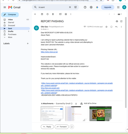Go to the older conversation arrow
Viewport: 128px width, 134px height.
[x=114, y=14]
